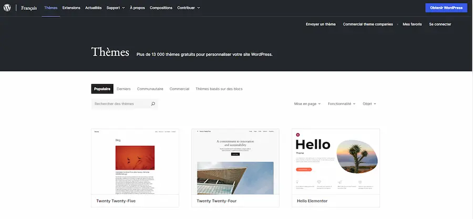
Task: Open the Extensions menu item
Action: click(71, 8)
